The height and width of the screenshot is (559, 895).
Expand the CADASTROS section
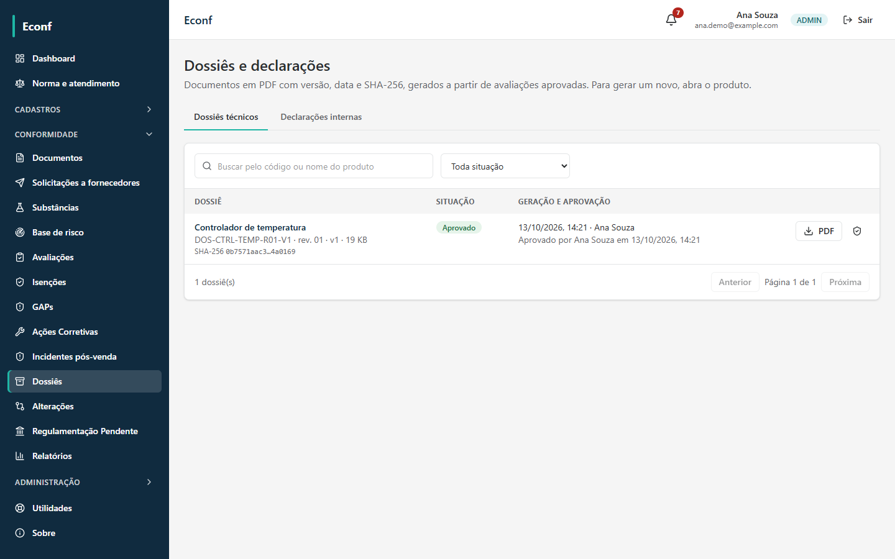[85, 109]
